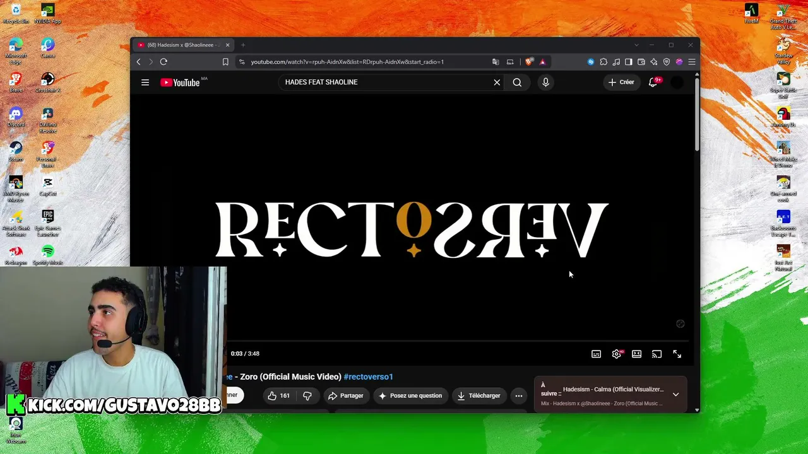
Task: Select the Discord desktop shortcut
Action: coord(16,117)
